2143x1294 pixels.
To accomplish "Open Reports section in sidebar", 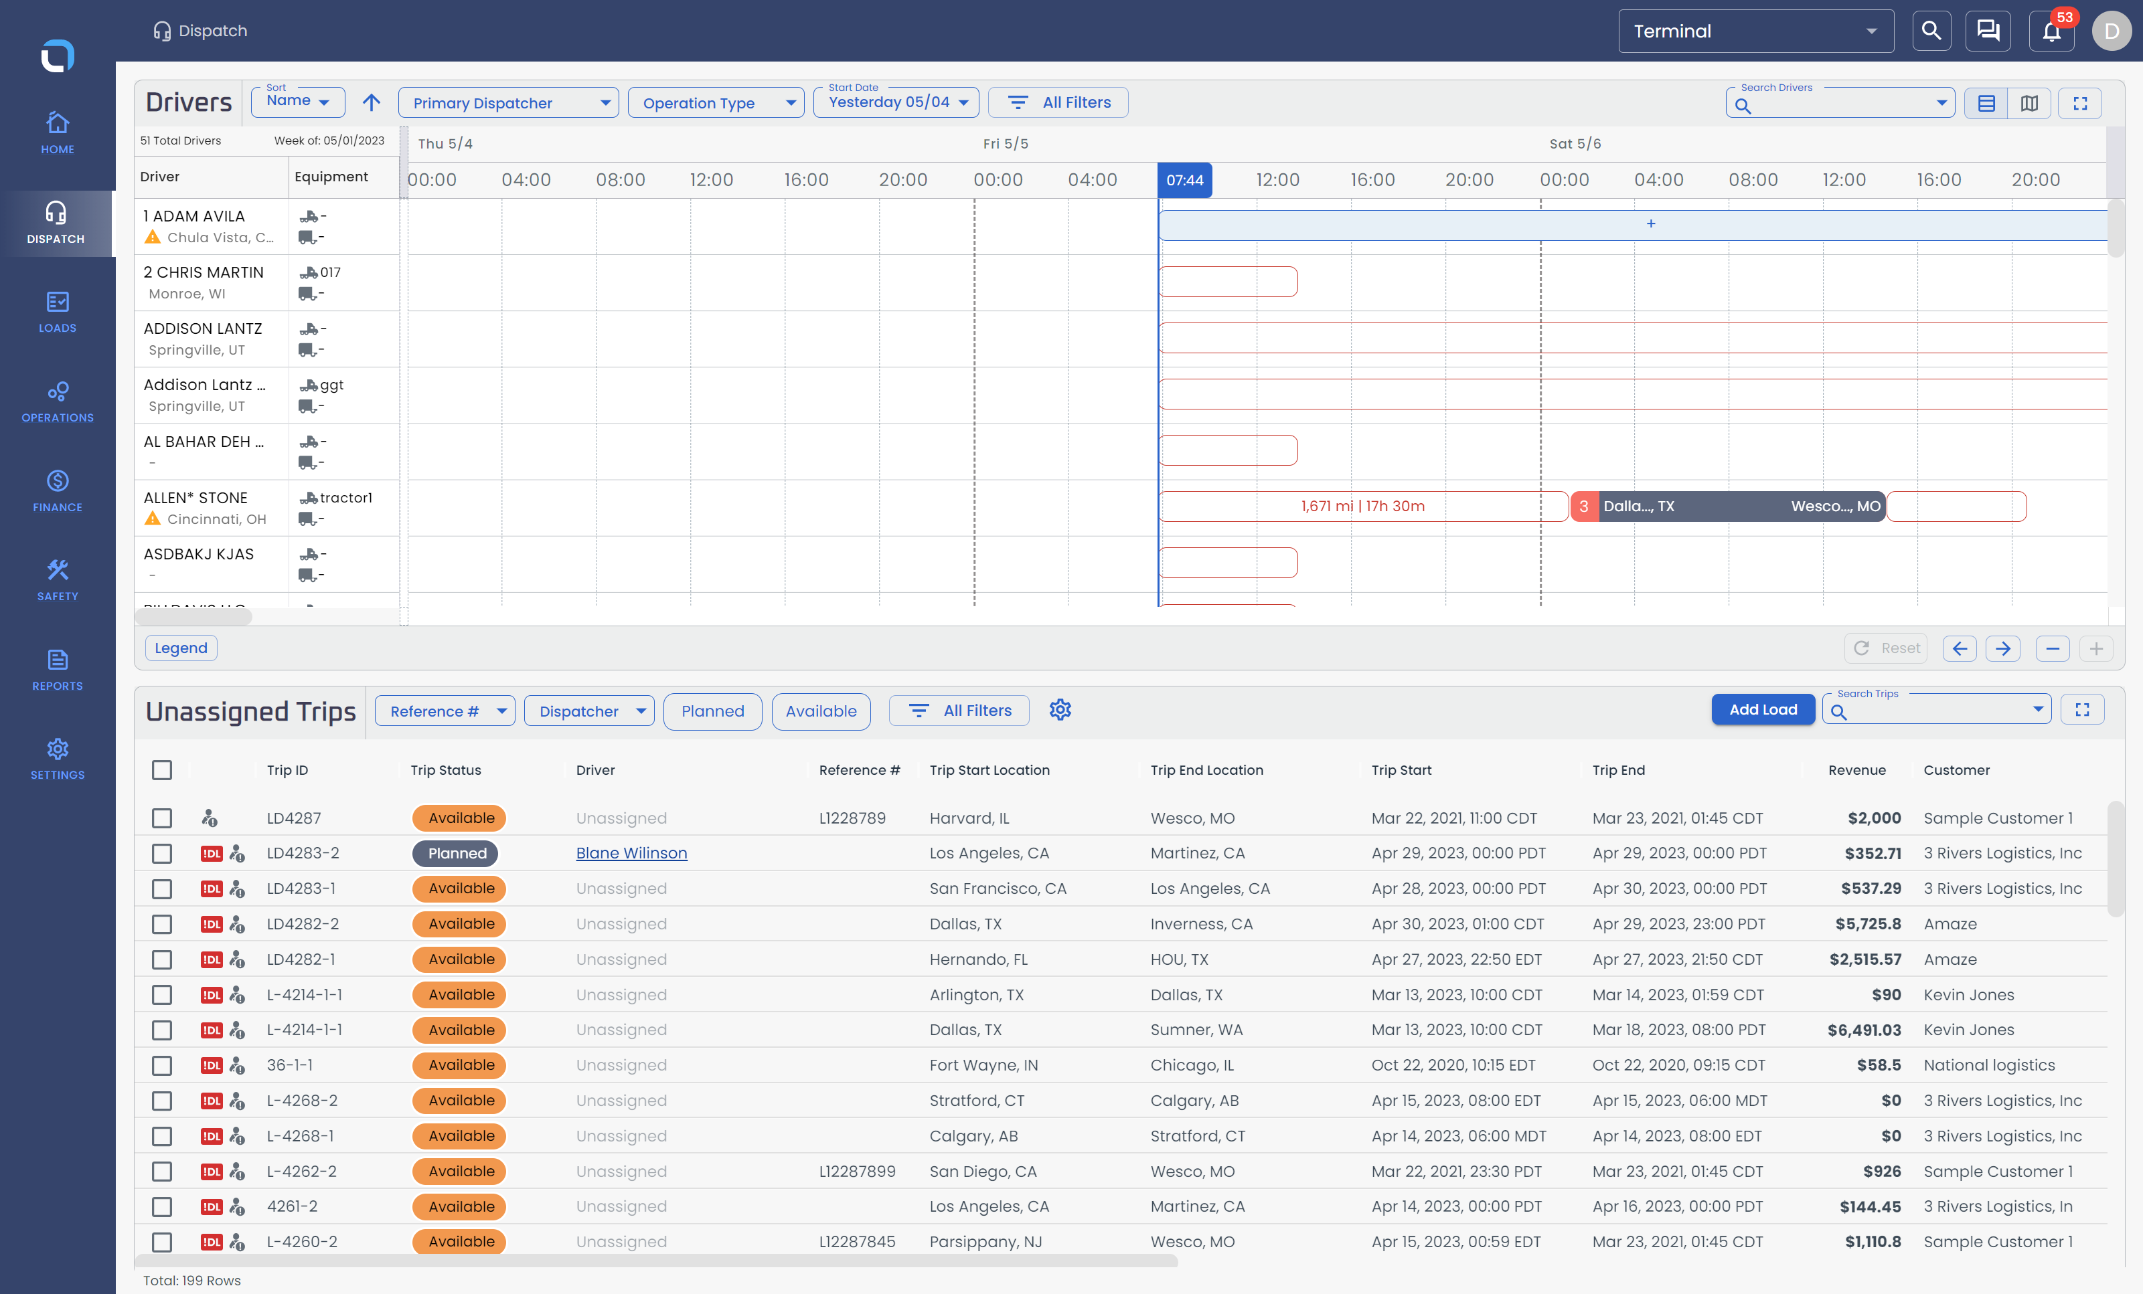I will point(58,670).
